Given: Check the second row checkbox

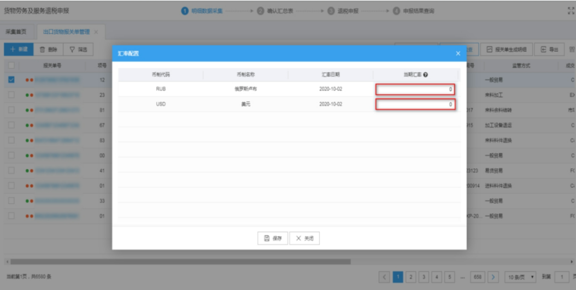Looking at the screenshot, I should pos(11,95).
